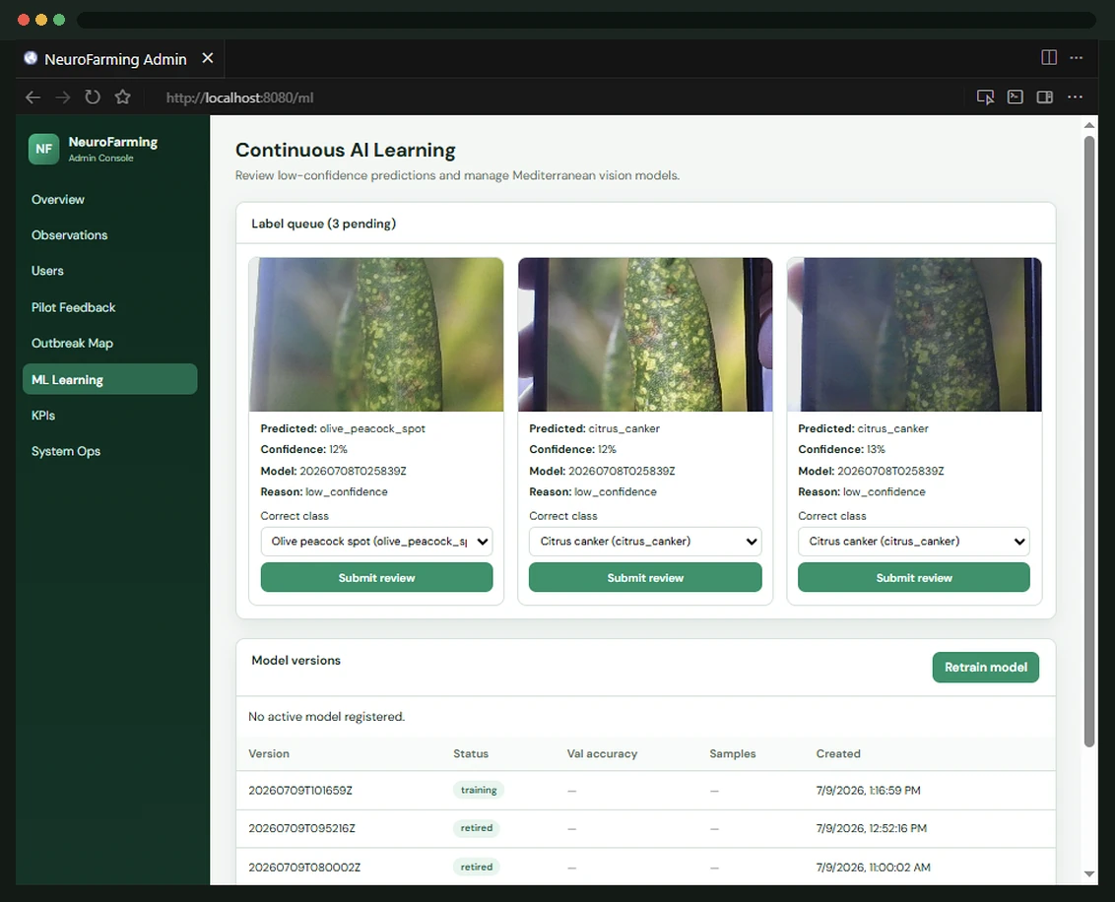1115x902 pixels.
Task: Click the olive_peacock_spot leaf thumbnail
Action: point(376,335)
